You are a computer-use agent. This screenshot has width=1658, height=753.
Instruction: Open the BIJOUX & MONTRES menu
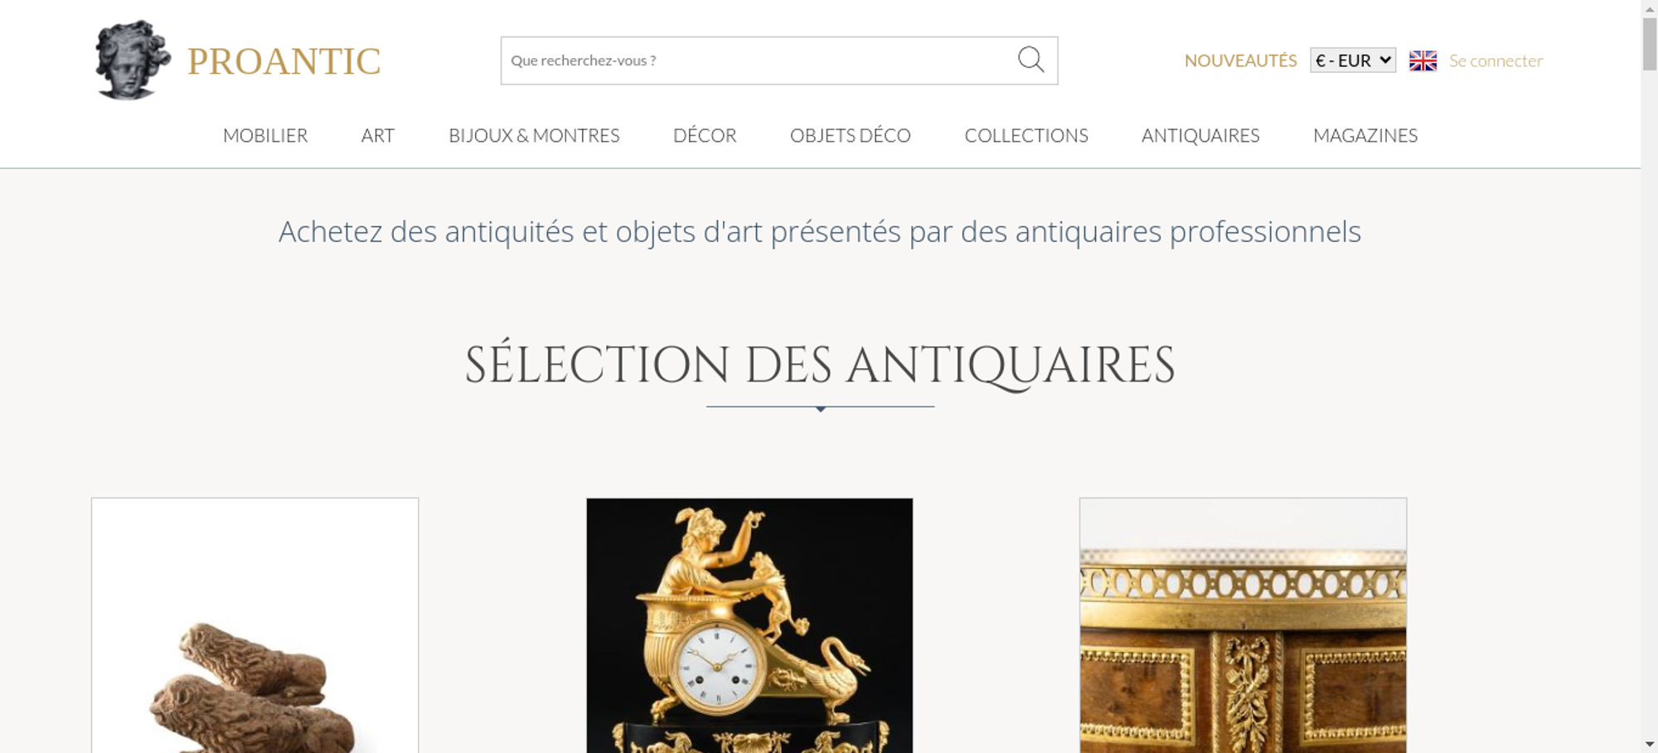click(534, 135)
